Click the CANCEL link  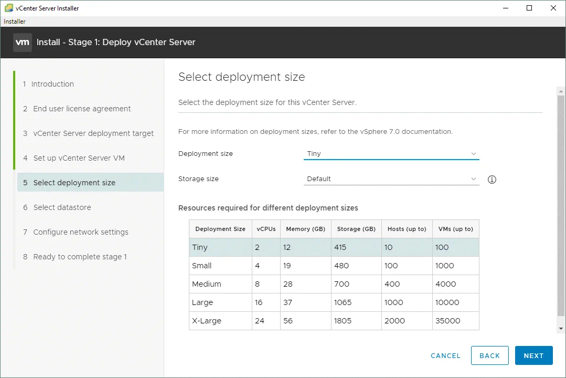point(445,355)
